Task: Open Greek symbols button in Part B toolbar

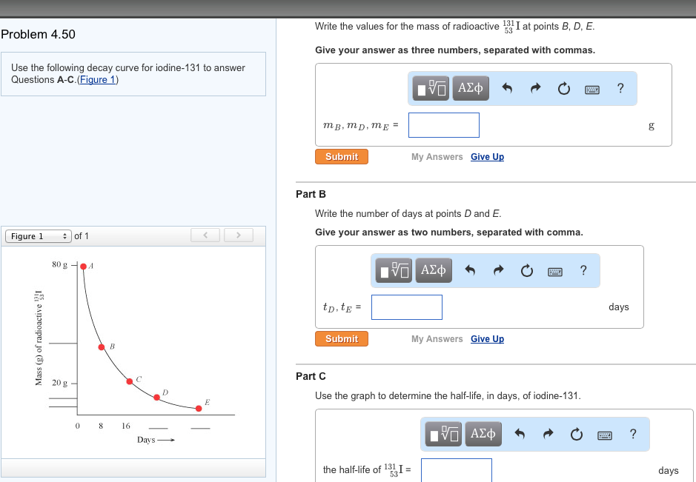Action: [434, 270]
